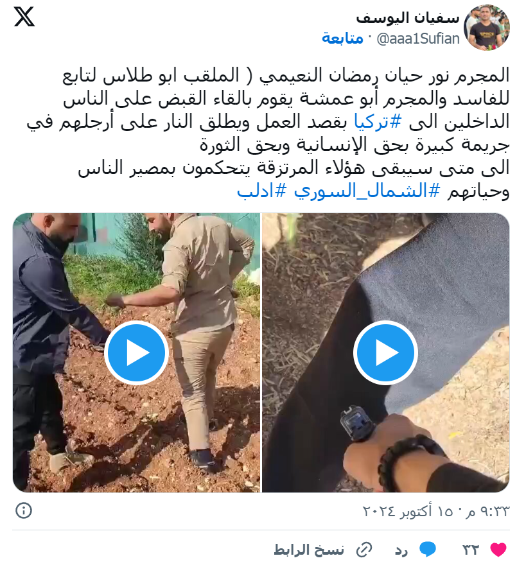This screenshot has height=565, width=517.
Task: Follow the account via متابعة
Action: [x=342, y=38]
